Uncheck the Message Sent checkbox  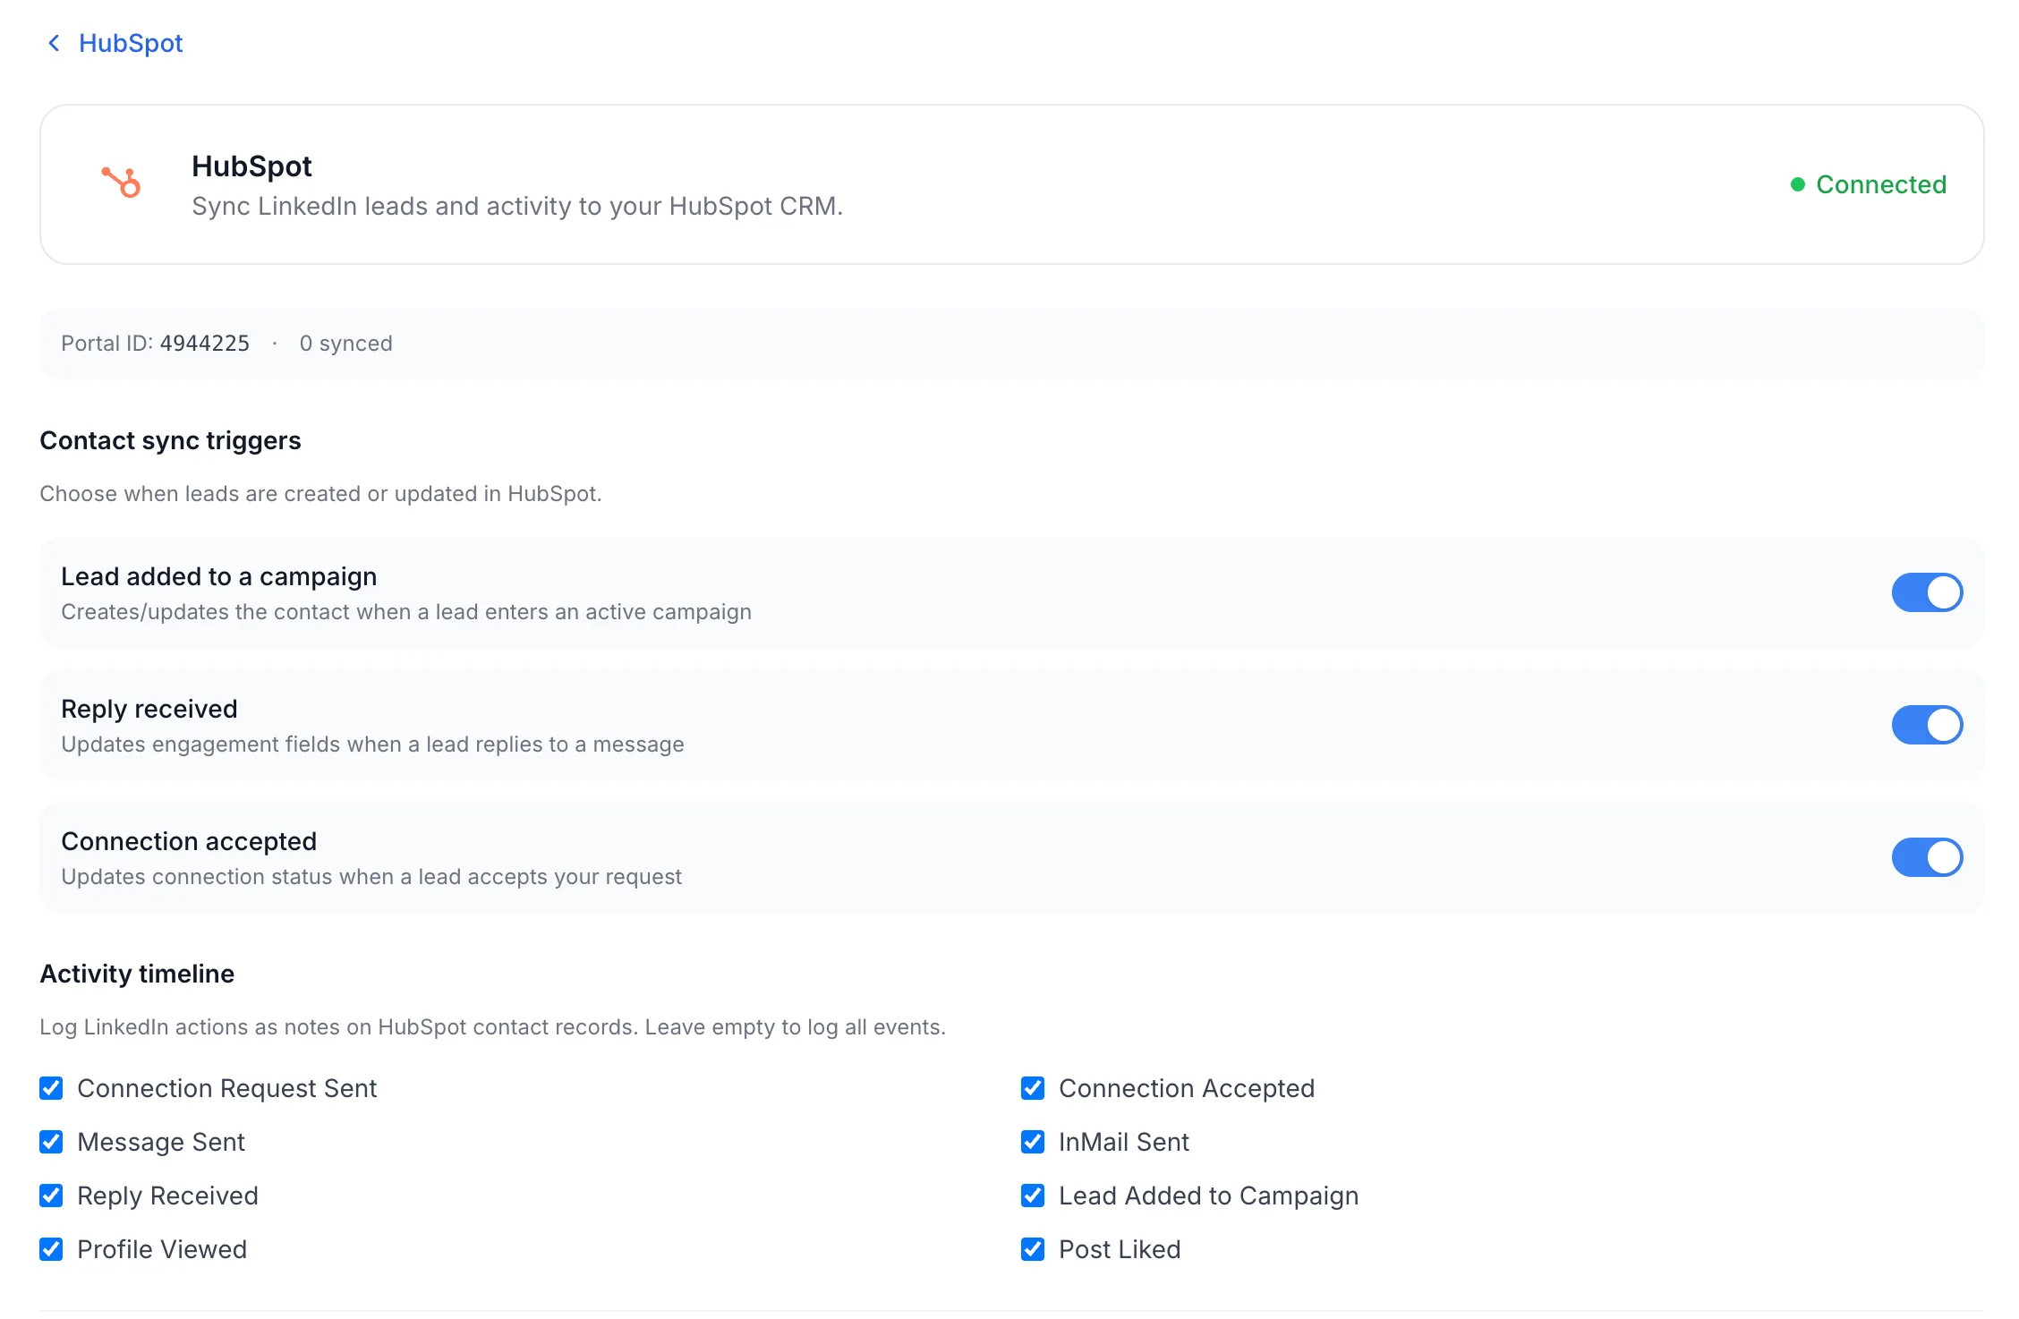tap(51, 1142)
